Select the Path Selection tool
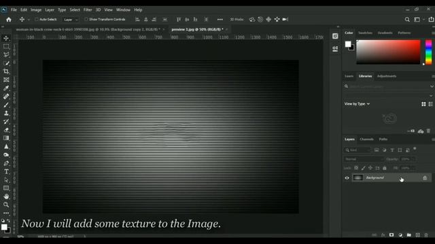The image size is (435, 244). tap(6, 180)
